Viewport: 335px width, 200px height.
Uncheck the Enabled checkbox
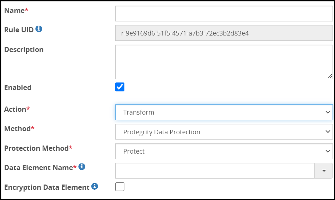coord(120,87)
